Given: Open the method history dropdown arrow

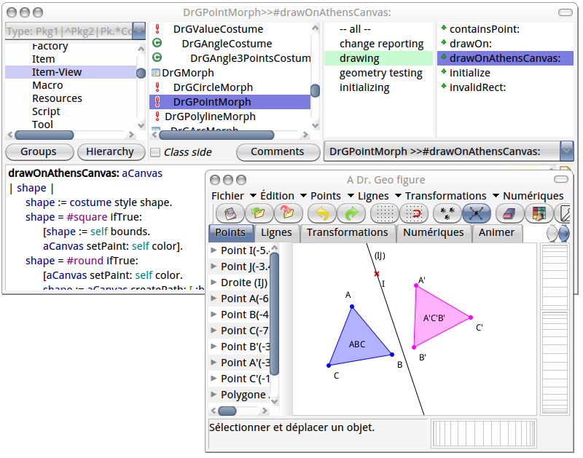Looking at the screenshot, I should click(x=566, y=151).
